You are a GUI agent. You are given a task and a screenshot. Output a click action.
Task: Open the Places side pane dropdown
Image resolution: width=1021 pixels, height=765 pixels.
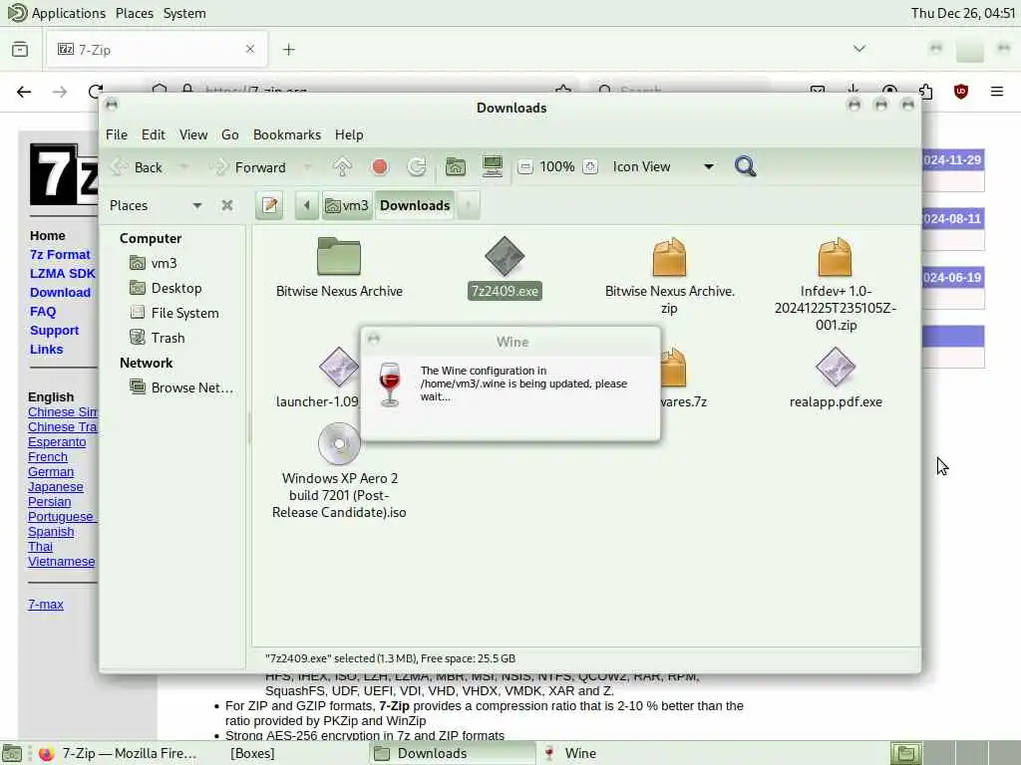[155, 205]
